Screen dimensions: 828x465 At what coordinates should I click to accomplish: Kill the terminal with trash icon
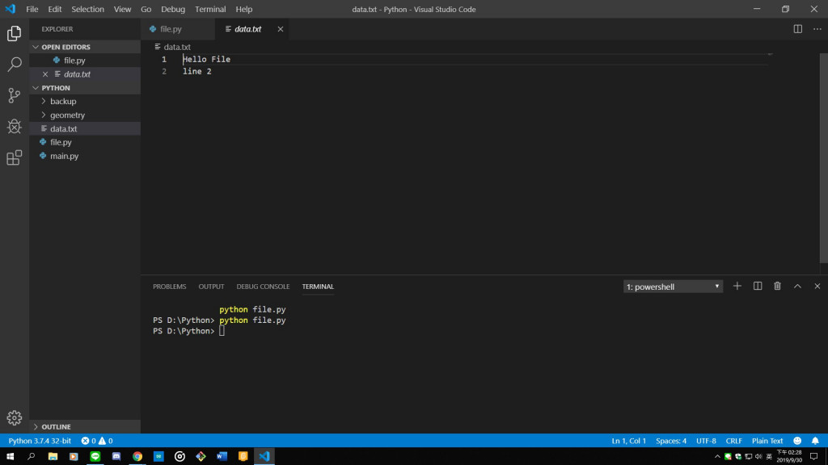[x=777, y=287]
